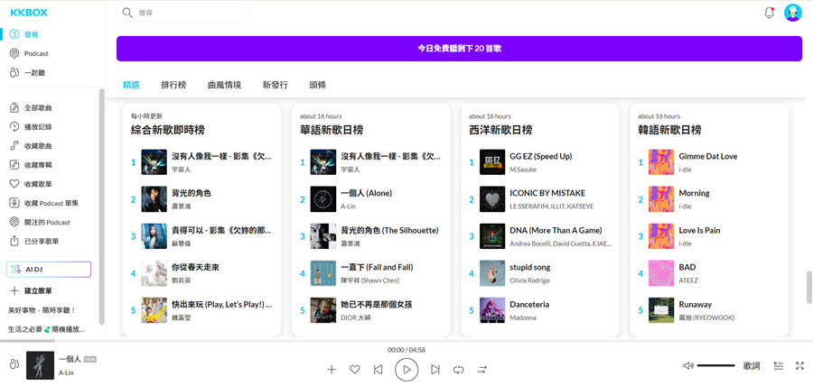Toggle repeat mode
The width and height of the screenshot is (813, 386).
point(458,370)
